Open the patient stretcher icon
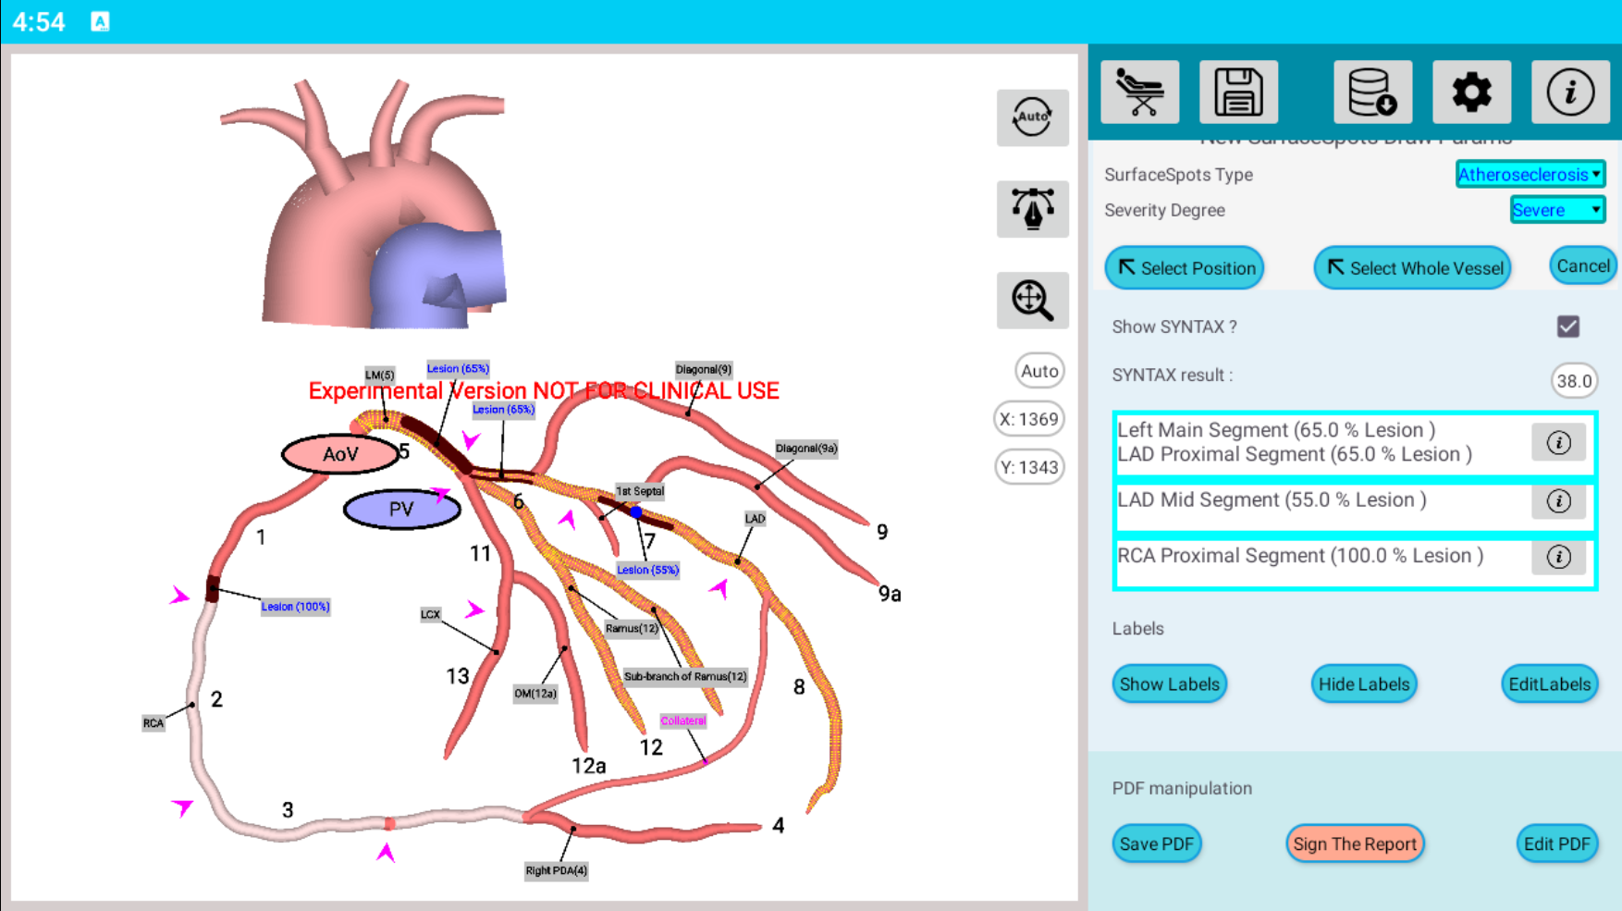The width and height of the screenshot is (1622, 911). tap(1139, 92)
